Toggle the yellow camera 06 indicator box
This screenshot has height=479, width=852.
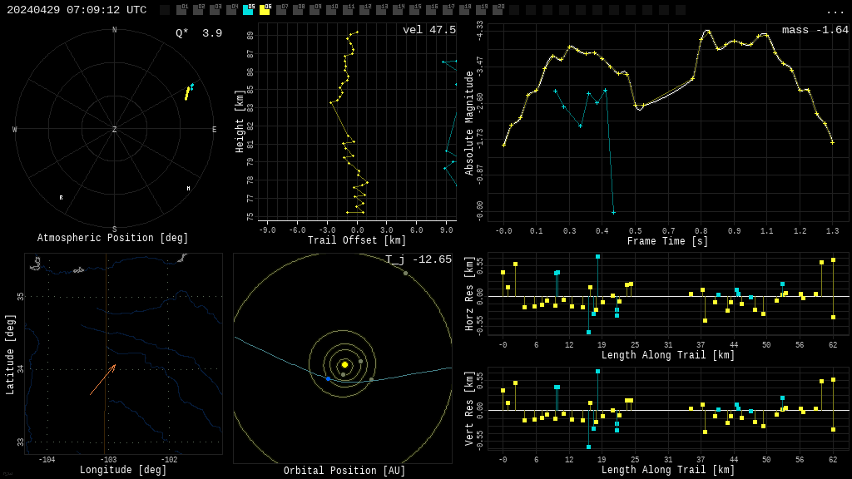pos(265,10)
